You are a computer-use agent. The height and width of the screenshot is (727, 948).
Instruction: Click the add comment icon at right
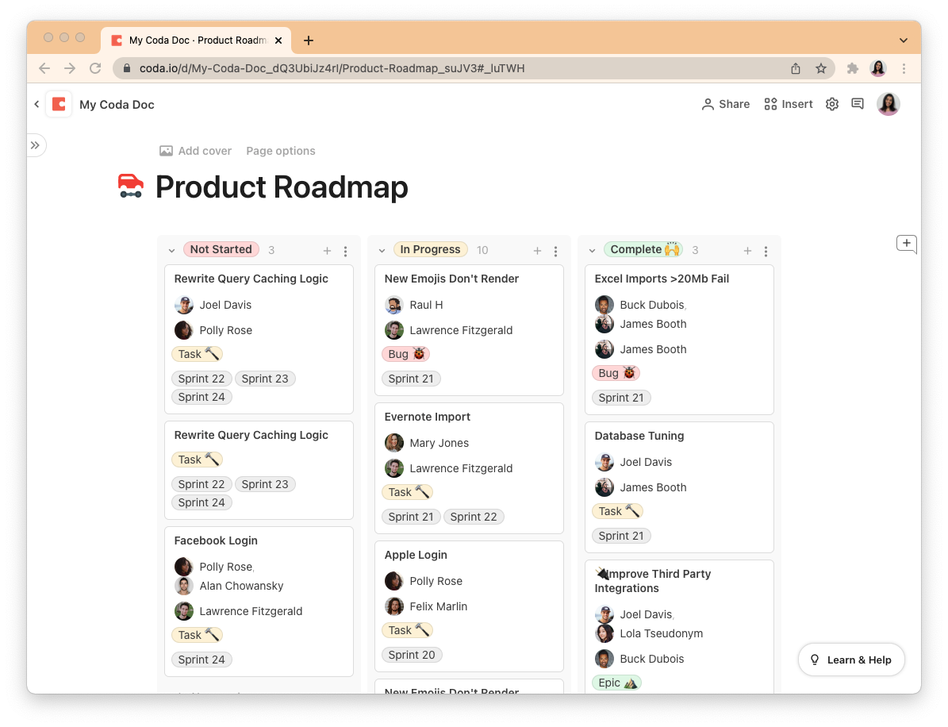(906, 244)
